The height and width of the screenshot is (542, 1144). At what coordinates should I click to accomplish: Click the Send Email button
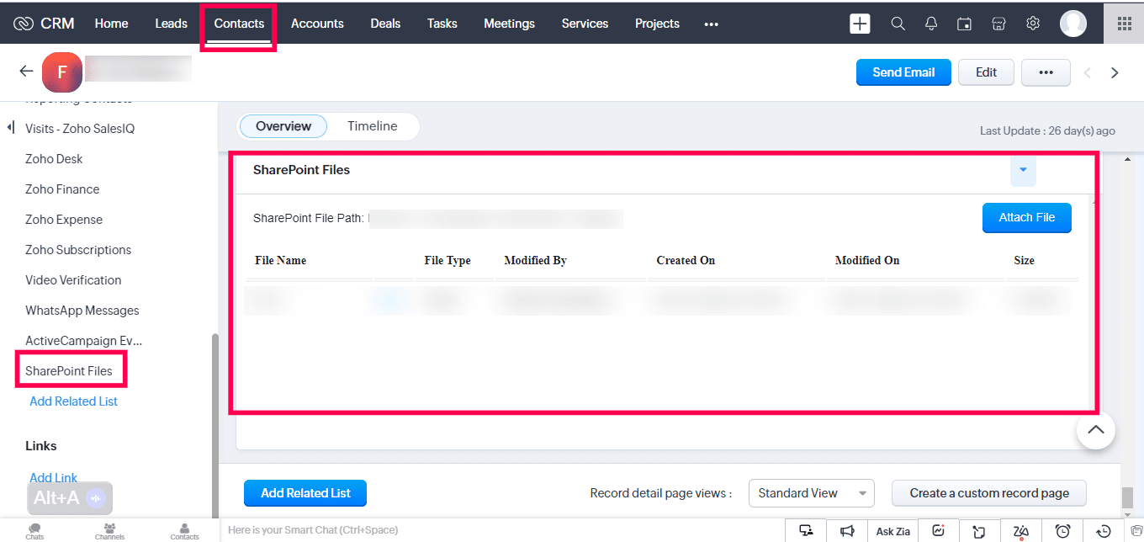point(903,72)
